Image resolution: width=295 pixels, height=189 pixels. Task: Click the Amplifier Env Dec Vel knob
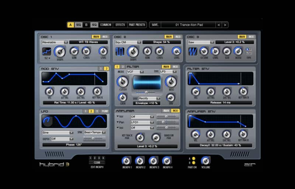(x=226, y=135)
